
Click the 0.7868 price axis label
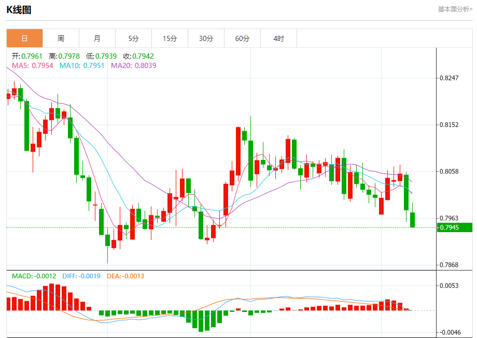[x=449, y=265]
